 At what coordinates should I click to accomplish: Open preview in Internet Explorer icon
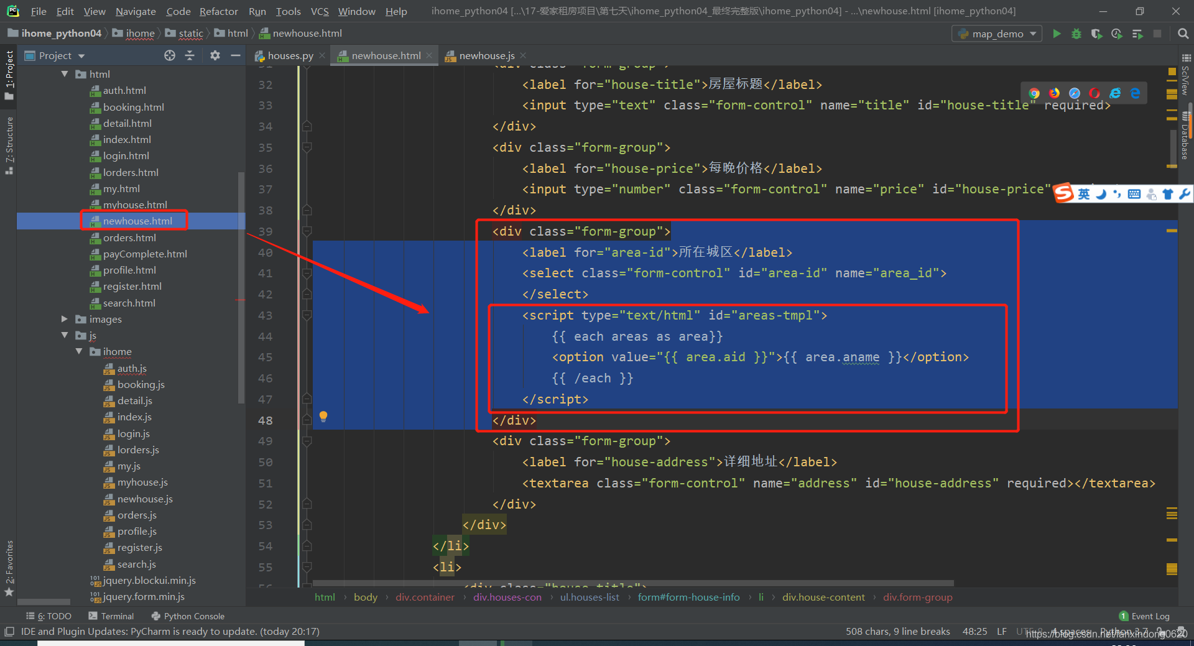1115,93
